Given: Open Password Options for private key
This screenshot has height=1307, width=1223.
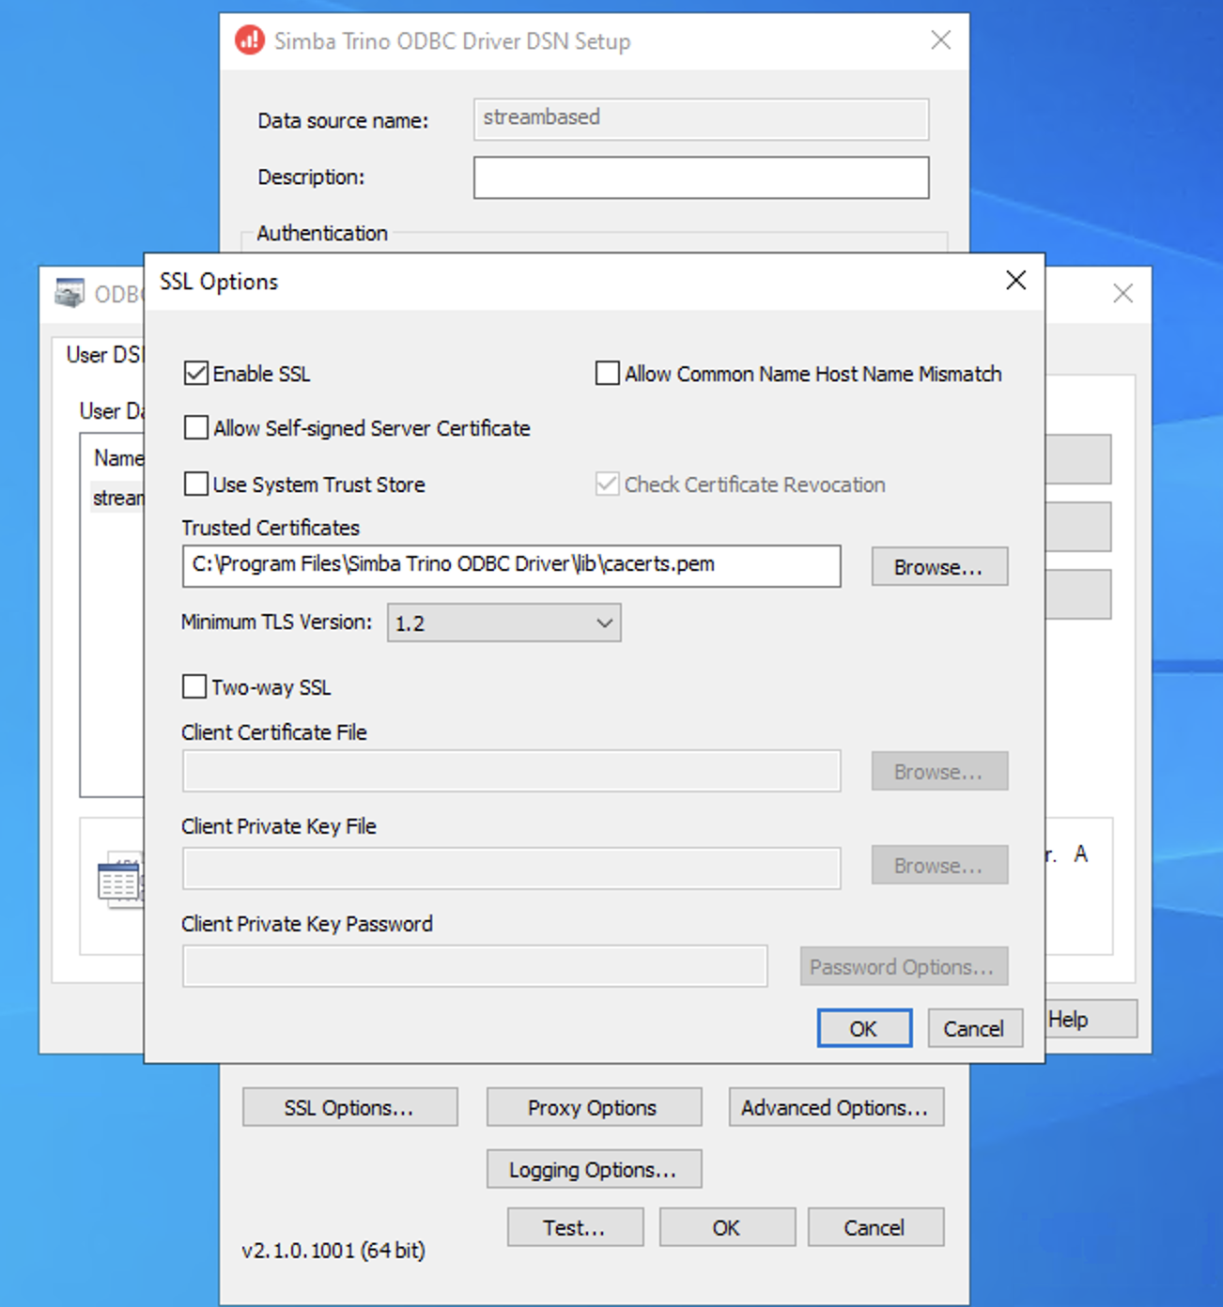Looking at the screenshot, I should [x=904, y=967].
